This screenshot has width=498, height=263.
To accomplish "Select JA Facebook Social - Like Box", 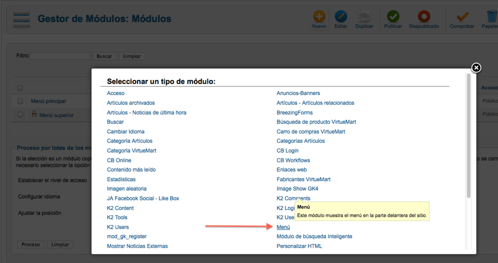I will coord(143,198).
